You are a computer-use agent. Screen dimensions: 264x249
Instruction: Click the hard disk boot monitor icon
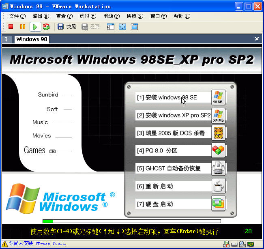(x=218, y=203)
